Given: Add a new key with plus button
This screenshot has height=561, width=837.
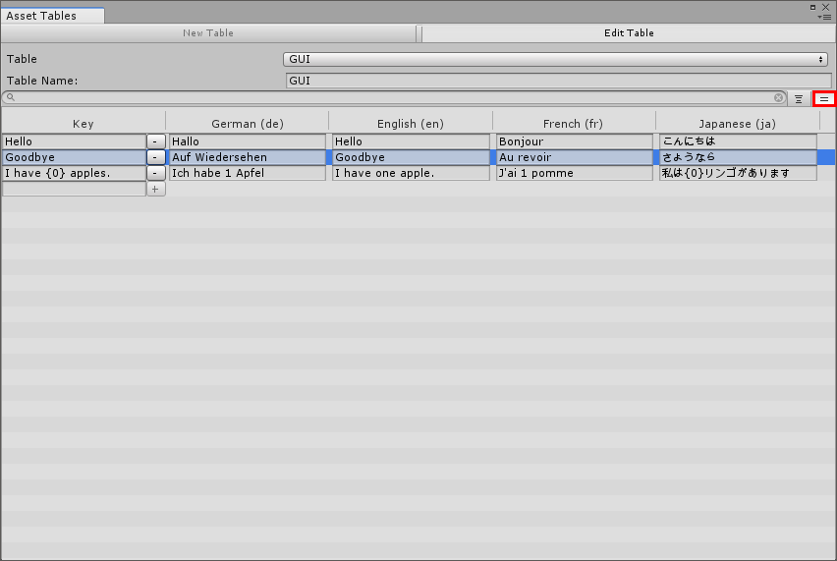Looking at the screenshot, I should (155, 189).
